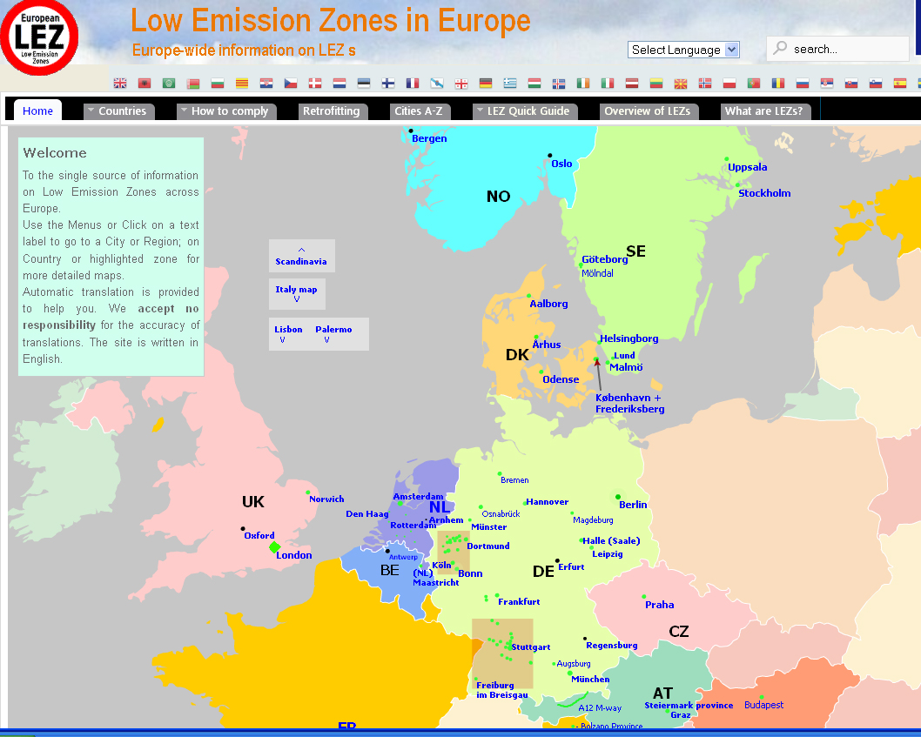Choose the French flag for translation
Image resolution: width=921 pixels, height=737 pixels.
pyautogui.click(x=413, y=84)
